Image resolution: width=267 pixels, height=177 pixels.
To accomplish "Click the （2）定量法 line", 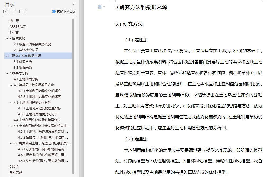I will (136, 139).
